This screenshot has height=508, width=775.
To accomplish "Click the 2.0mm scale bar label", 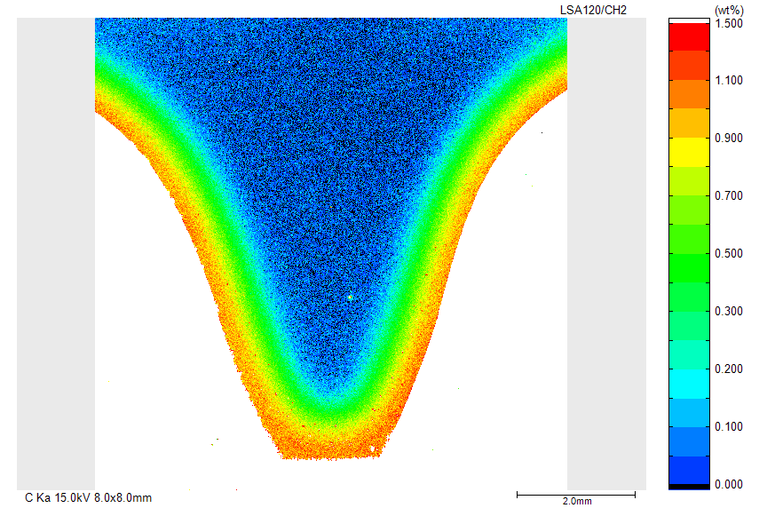I will pos(576,501).
